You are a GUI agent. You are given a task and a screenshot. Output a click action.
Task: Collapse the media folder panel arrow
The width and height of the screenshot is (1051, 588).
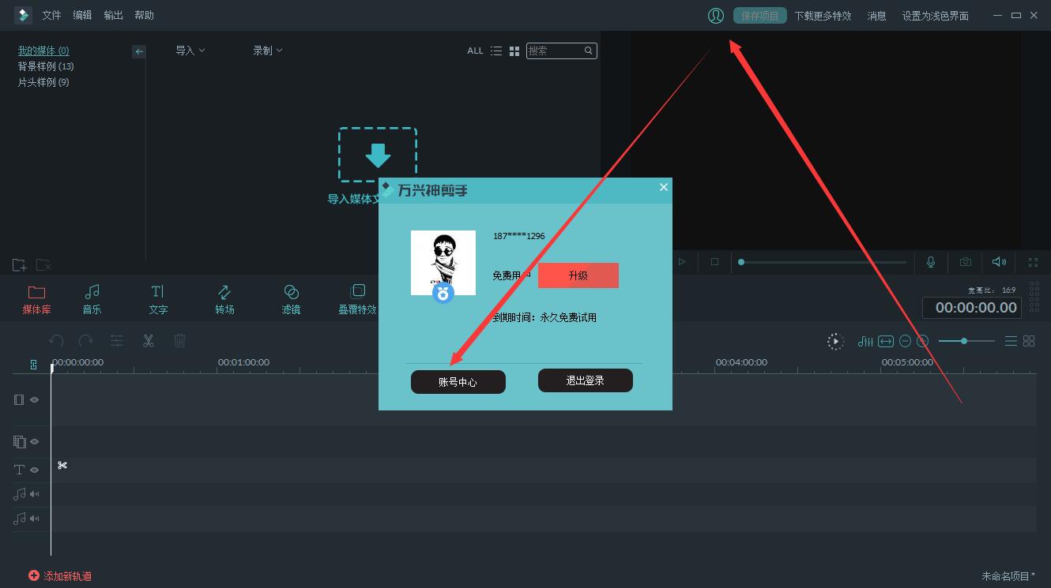[139, 51]
